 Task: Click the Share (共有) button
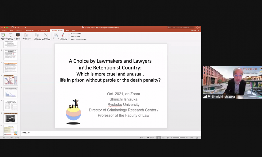193,31
